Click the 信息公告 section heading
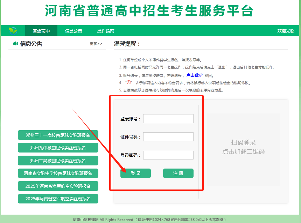This screenshot has height=223, width=301. (x=31, y=44)
